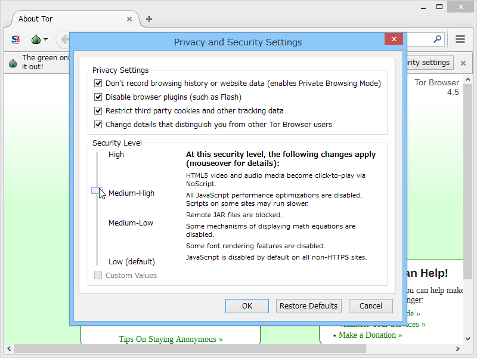
Task: Click the OK button
Action: 247,305
